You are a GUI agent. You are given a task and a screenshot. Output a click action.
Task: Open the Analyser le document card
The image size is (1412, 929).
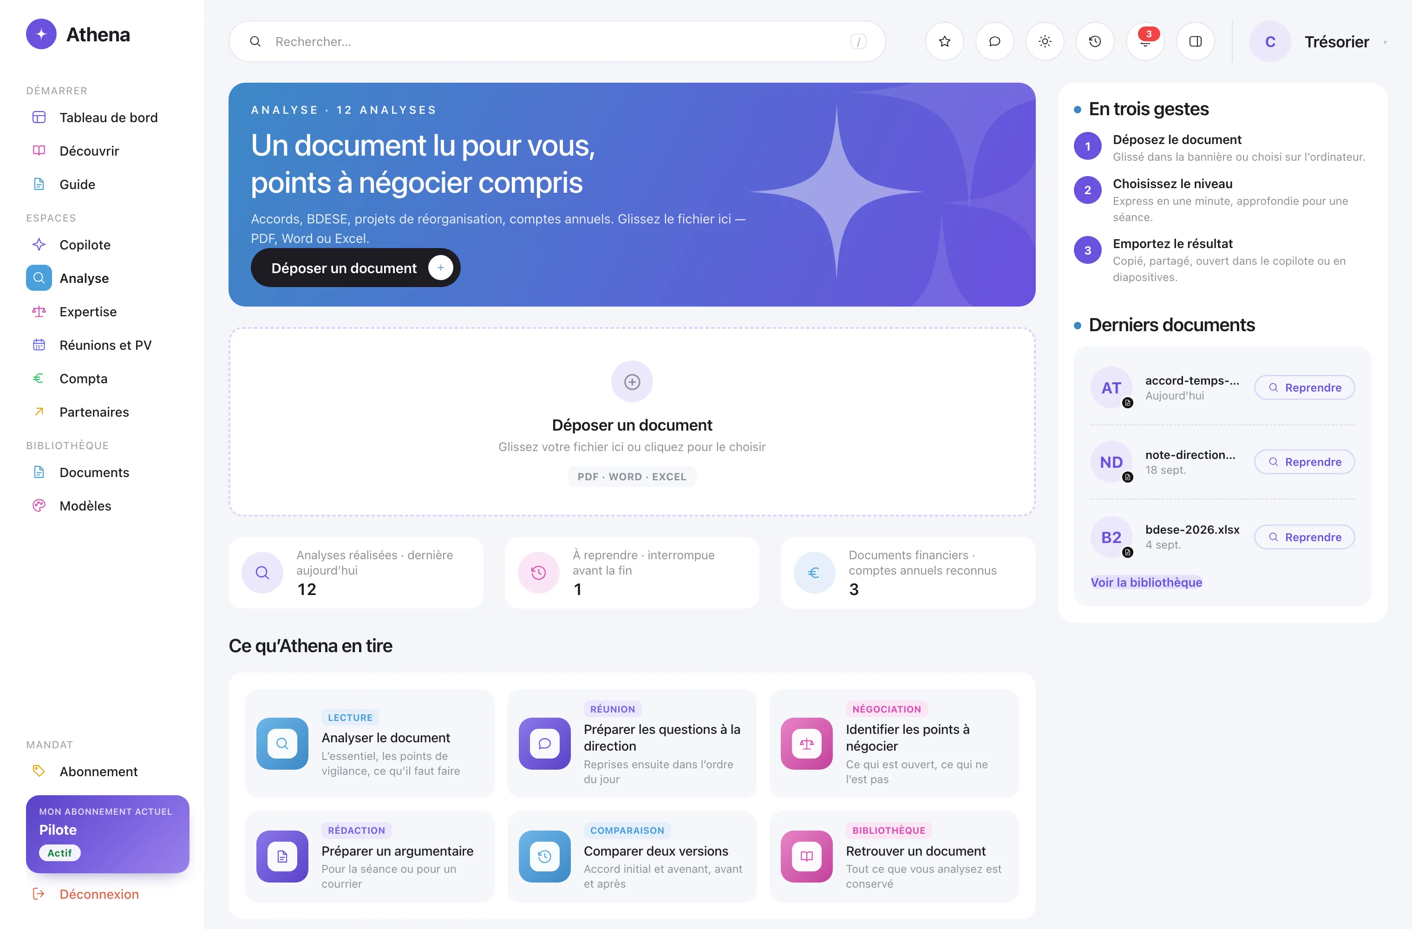(370, 744)
